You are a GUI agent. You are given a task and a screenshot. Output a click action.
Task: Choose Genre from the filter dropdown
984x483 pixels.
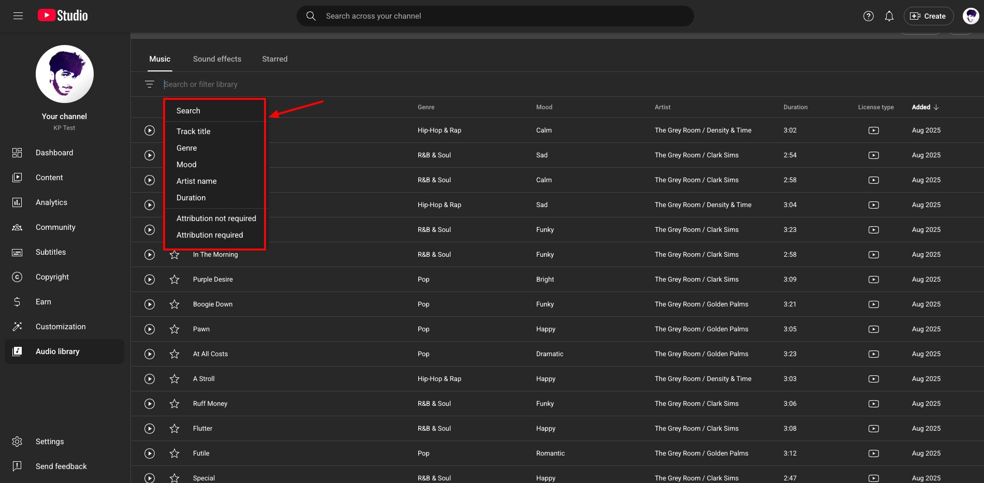coord(186,148)
